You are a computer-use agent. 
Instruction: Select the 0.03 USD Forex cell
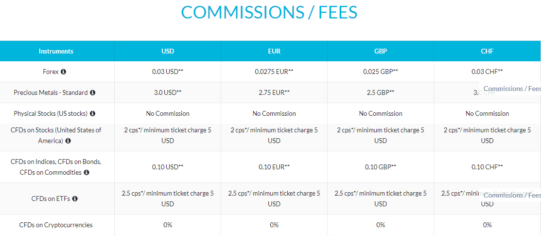pos(168,72)
